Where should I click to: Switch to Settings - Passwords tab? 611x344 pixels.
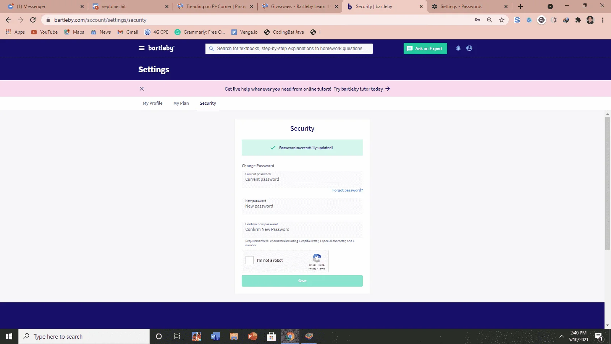pyautogui.click(x=469, y=6)
